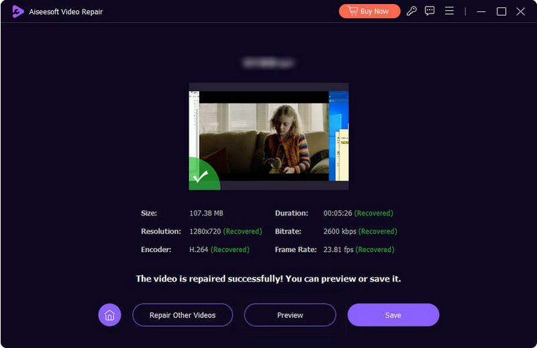
Task: Maximize the Video Repair window
Action: click(501, 11)
